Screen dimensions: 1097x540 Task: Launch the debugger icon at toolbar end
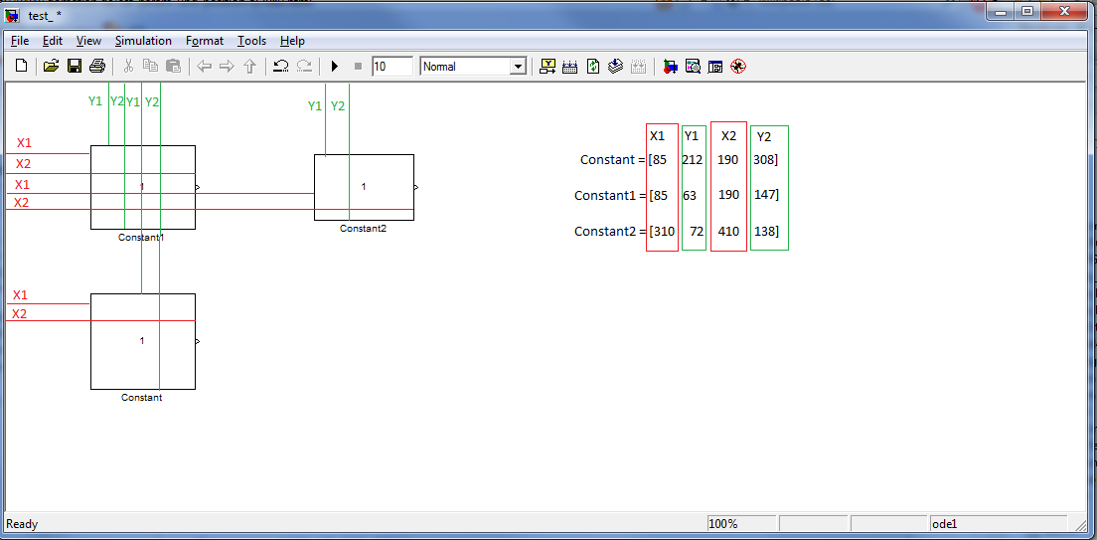click(737, 67)
